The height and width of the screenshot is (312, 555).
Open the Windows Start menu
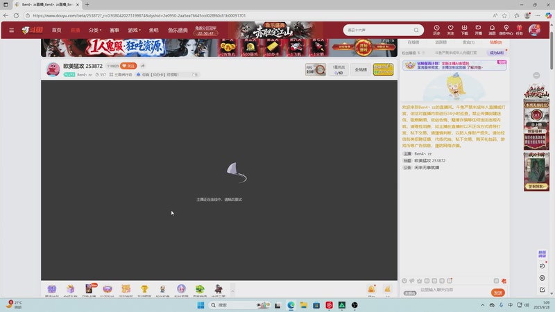[x=200, y=305]
